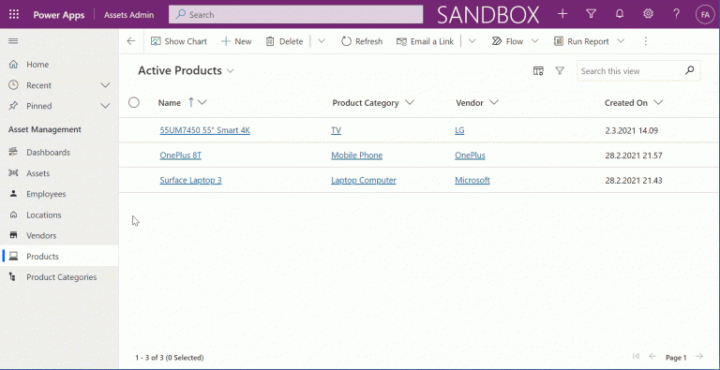Open the advanced find funnel in header
Viewport: 720px width, 370px height.
coord(591,14)
